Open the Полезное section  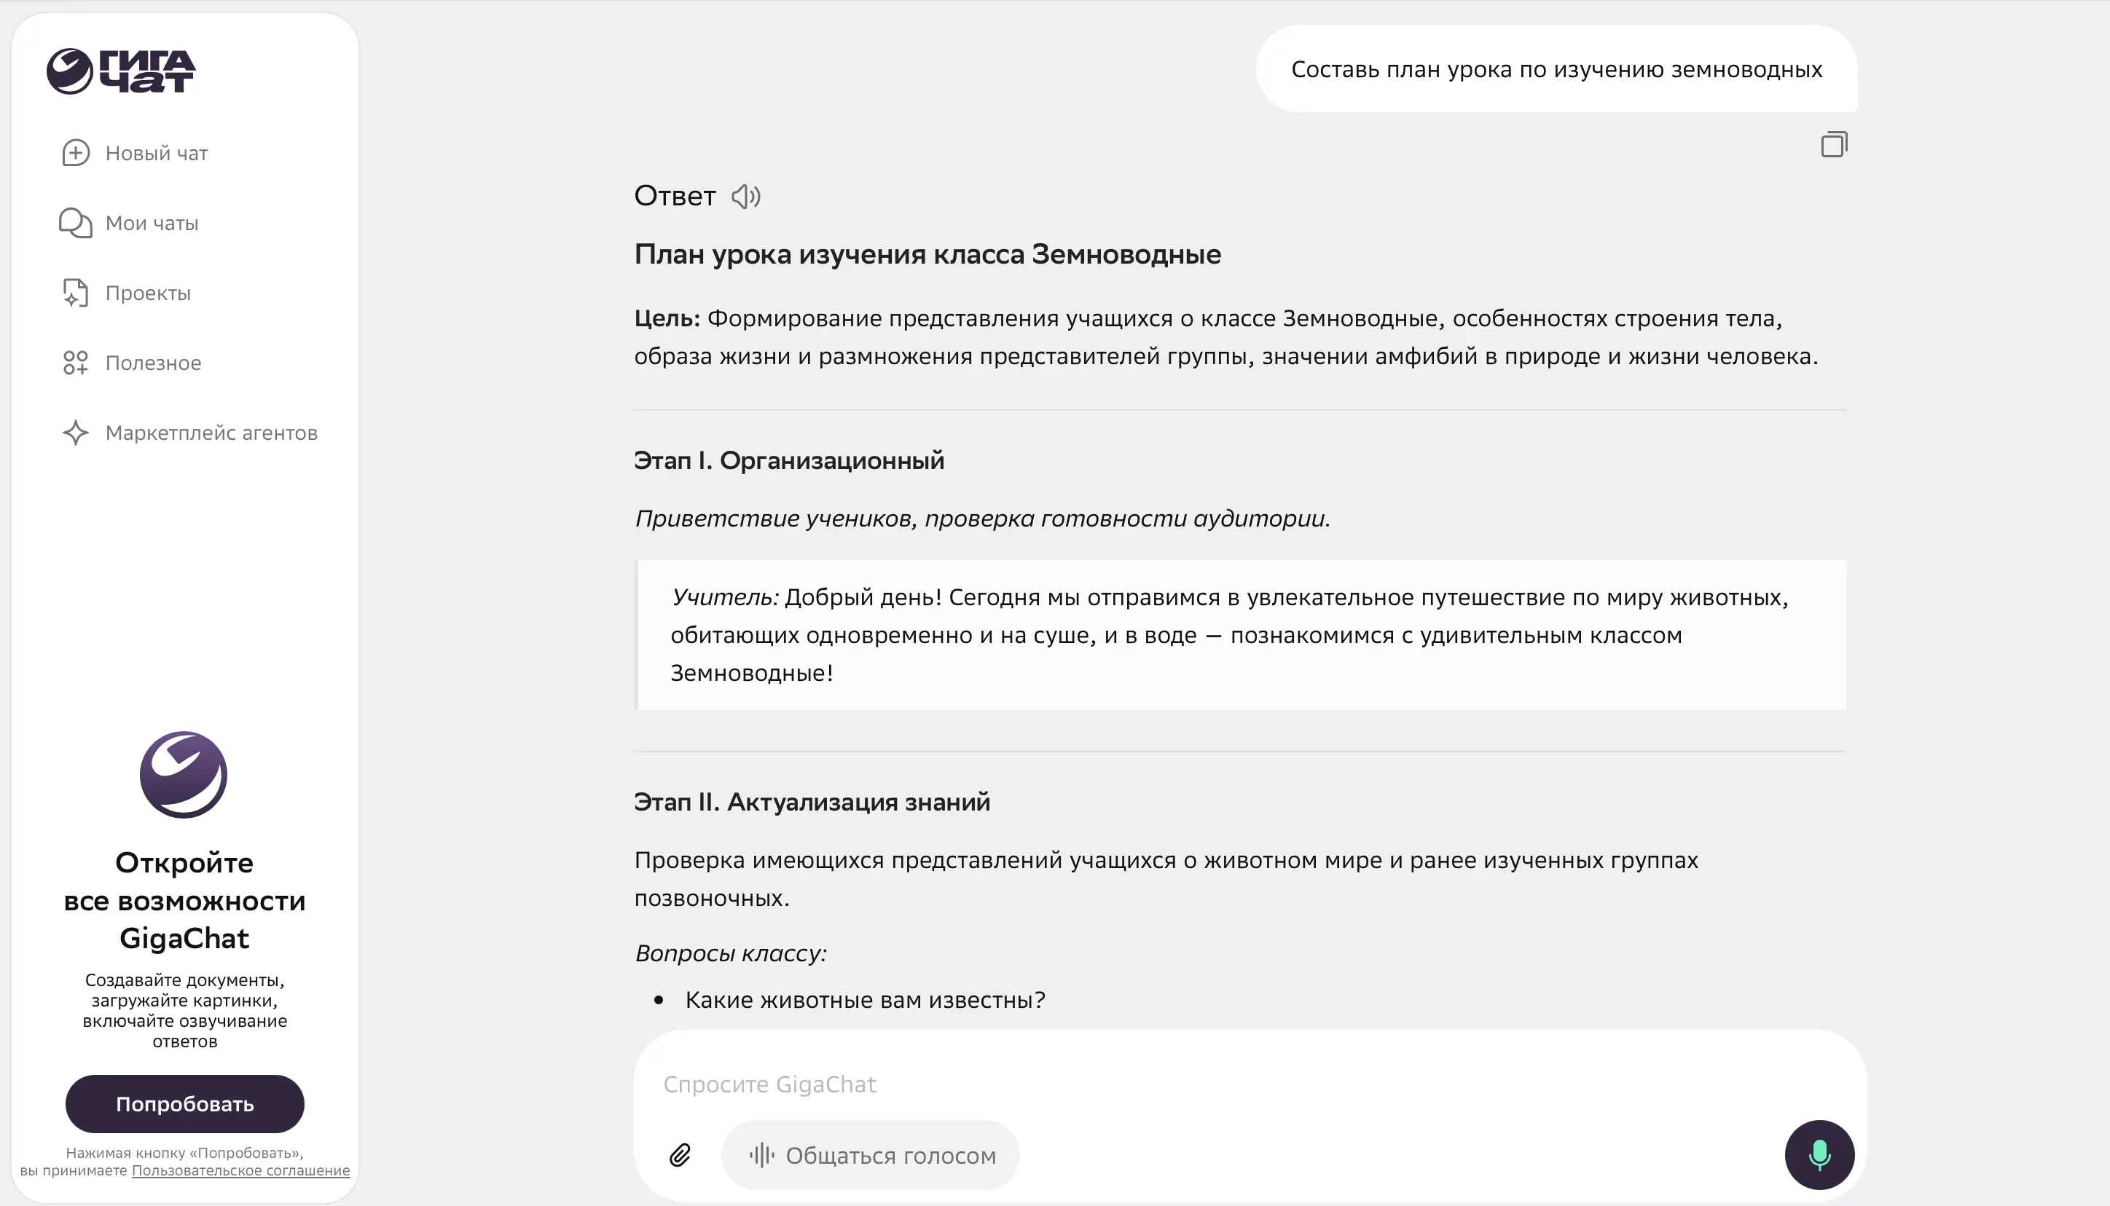tap(152, 362)
